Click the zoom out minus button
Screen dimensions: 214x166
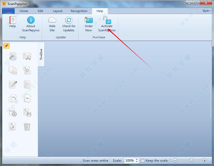[175, 160]
